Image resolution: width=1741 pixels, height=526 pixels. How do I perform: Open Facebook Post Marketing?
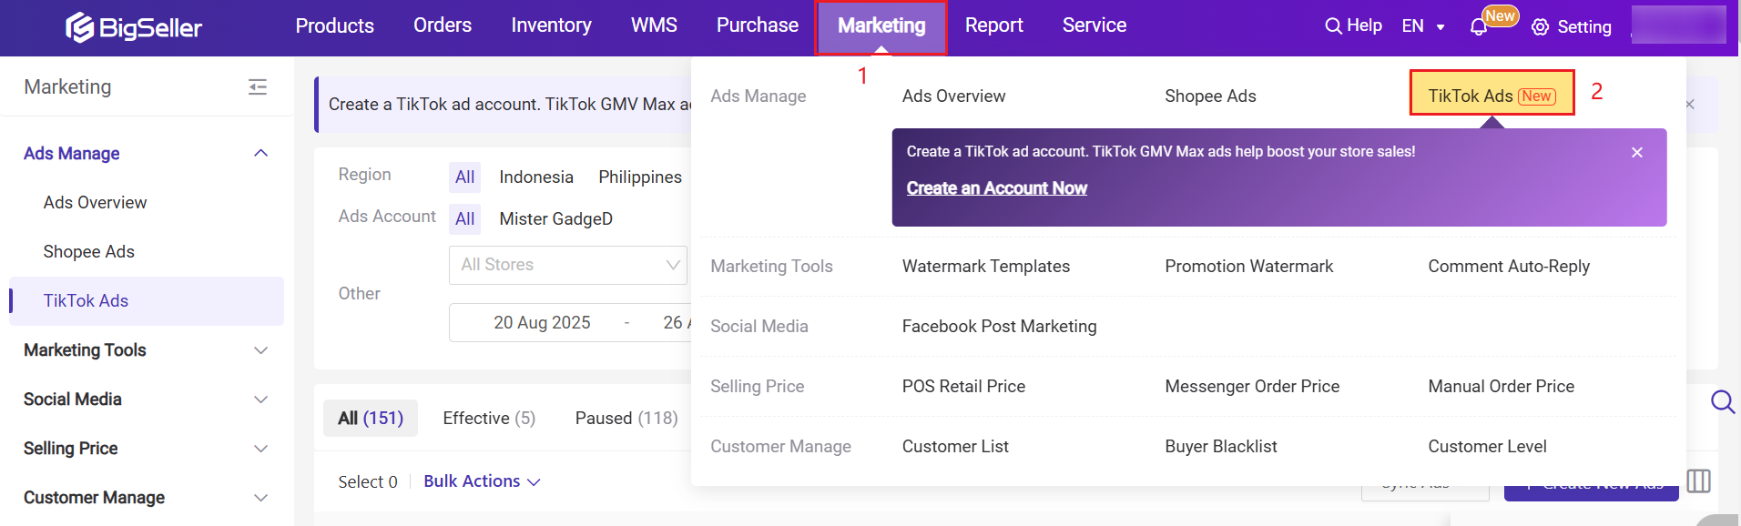click(999, 327)
